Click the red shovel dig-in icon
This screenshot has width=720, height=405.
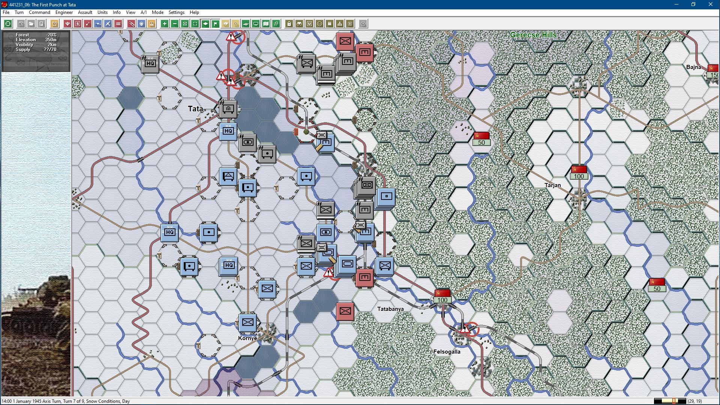(88, 24)
